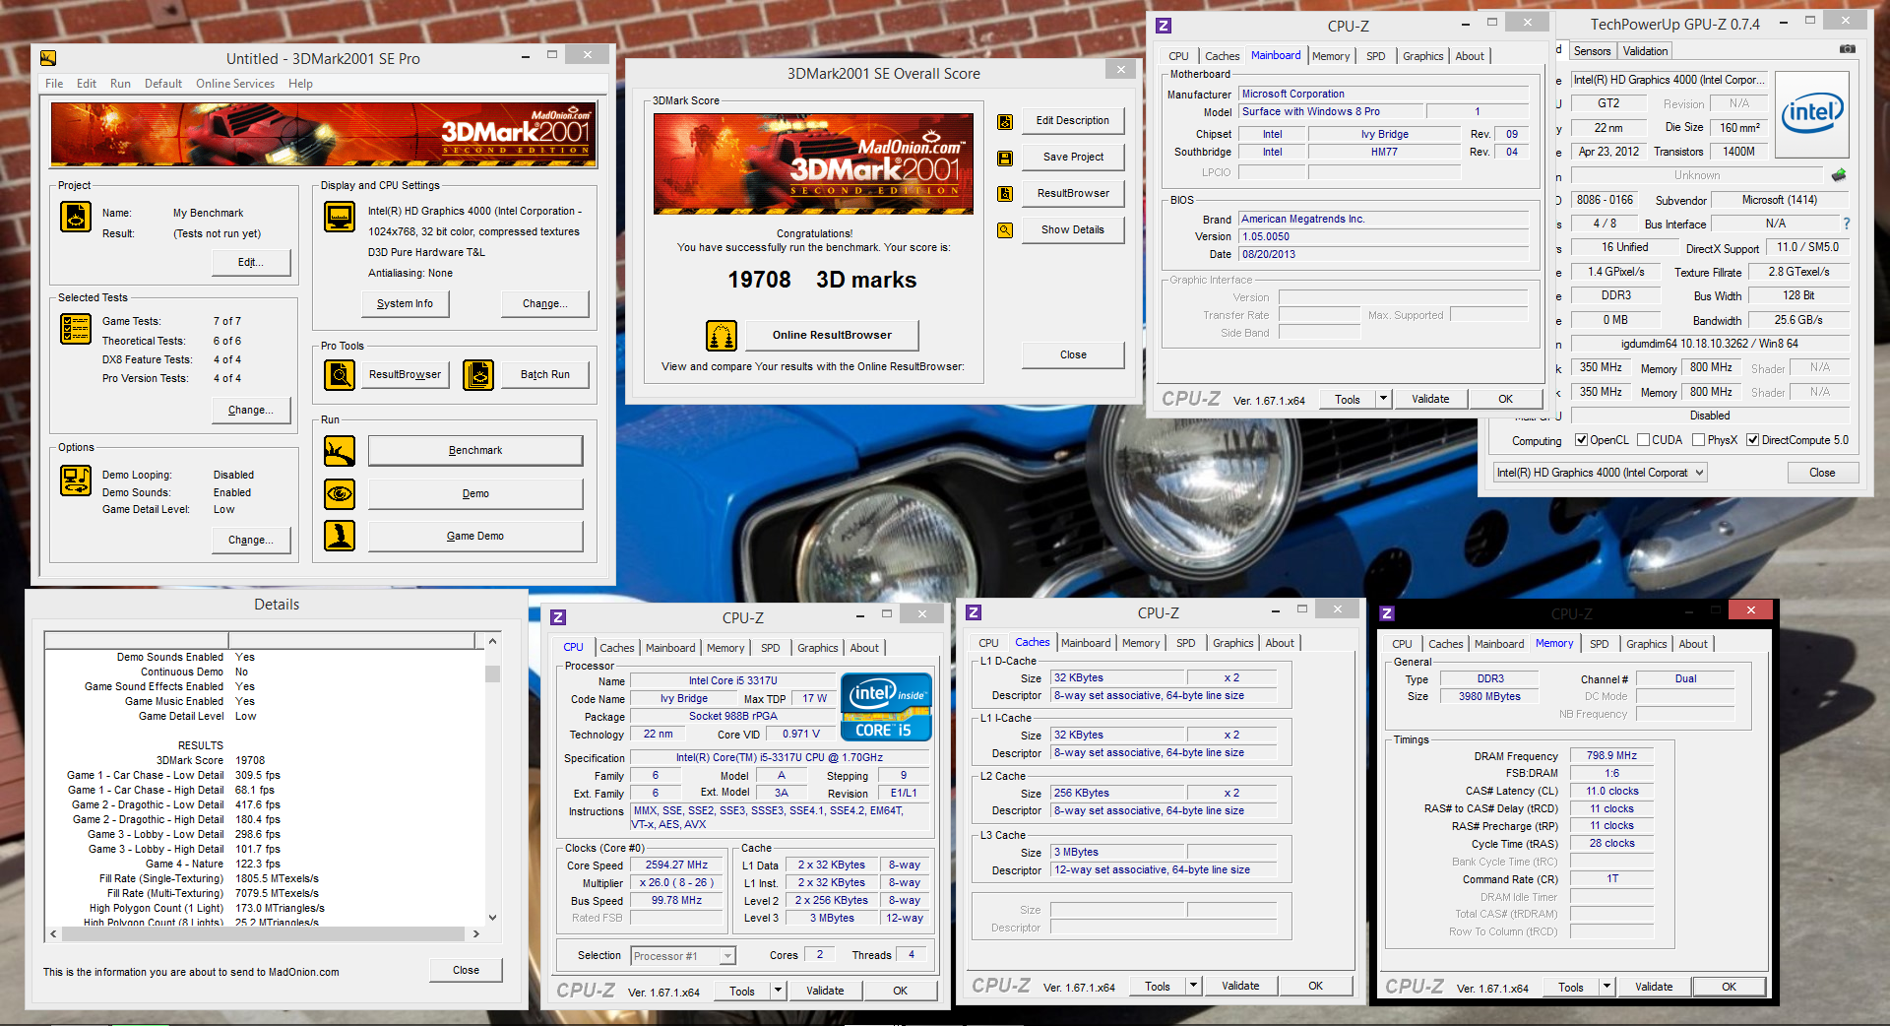Image resolution: width=1890 pixels, height=1026 pixels.
Task: Click the Edit... button under Project
Action: (x=251, y=263)
